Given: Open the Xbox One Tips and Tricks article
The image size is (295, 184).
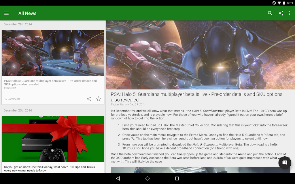Looking at the screenshot, I should (x=50, y=168).
